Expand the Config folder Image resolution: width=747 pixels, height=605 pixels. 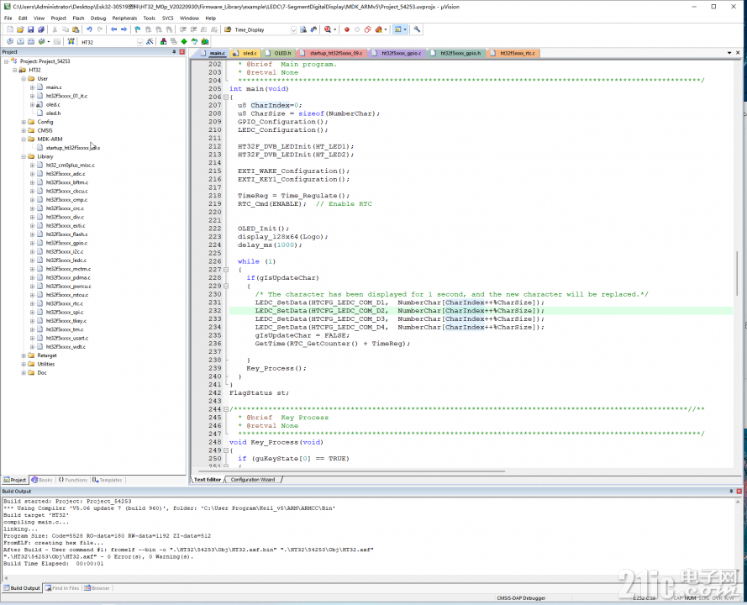[x=24, y=122]
